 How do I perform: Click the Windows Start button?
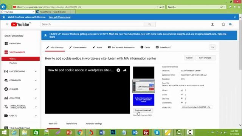pyautogui.click(x=4, y=133)
